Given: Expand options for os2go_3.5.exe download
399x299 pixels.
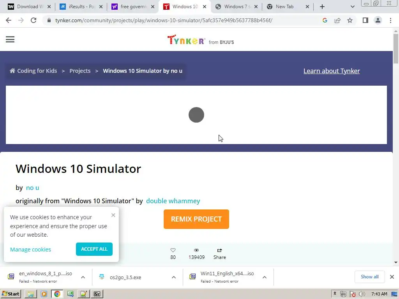Looking at the screenshot, I should tap(174, 277).
